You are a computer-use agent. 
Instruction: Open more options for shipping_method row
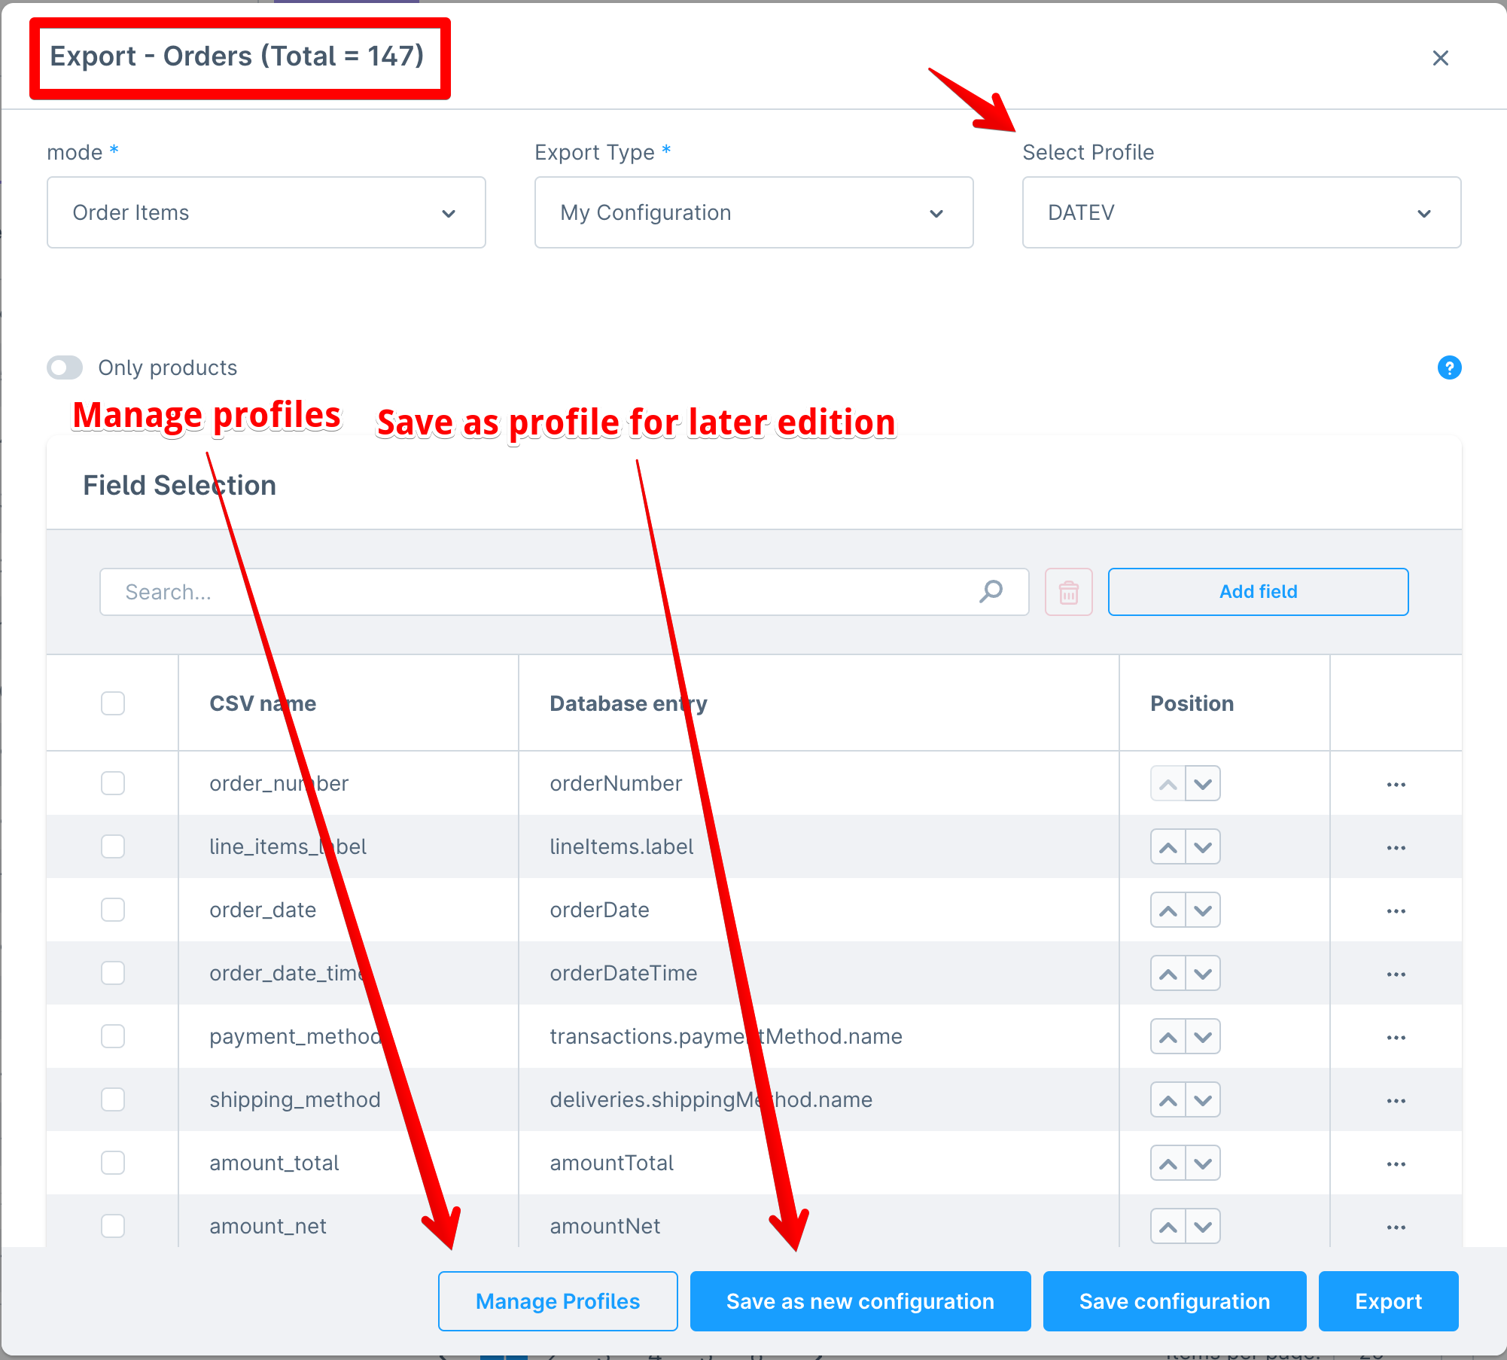click(x=1396, y=1101)
